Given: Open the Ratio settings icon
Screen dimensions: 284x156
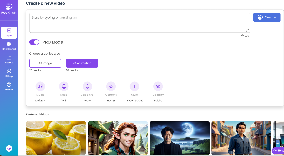Looking at the screenshot, I should click(64, 86).
